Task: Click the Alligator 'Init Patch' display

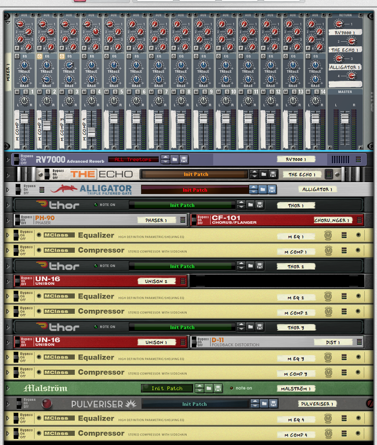Action: (195, 190)
